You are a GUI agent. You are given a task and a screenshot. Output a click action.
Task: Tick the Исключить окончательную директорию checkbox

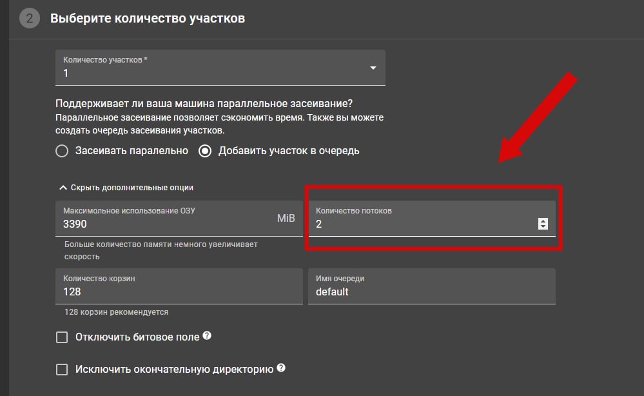click(x=62, y=370)
